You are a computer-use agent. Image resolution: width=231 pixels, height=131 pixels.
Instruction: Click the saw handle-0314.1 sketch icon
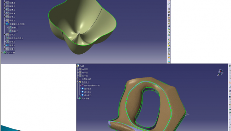tap(82, 85)
